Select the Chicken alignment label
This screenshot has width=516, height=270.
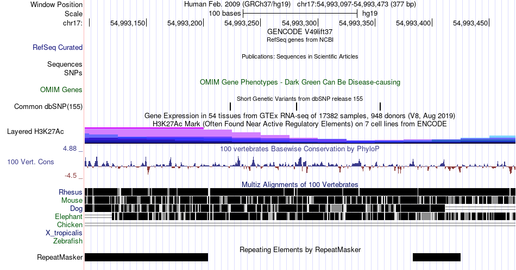[x=70, y=224]
